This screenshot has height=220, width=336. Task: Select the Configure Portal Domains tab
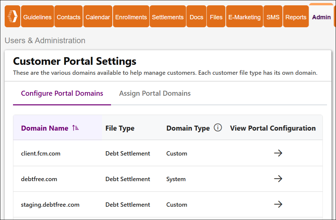tap(62, 93)
